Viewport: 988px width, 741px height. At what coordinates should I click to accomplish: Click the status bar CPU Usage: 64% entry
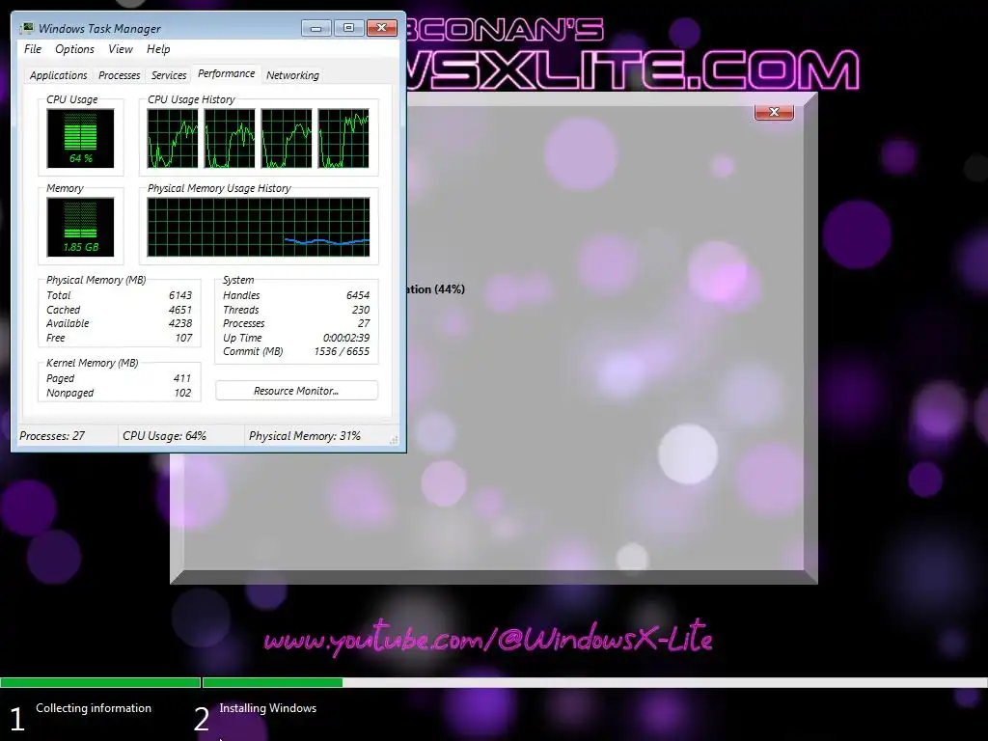point(164,436)
